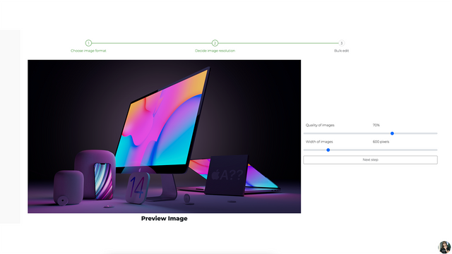The image size is (452, 254).
Task: Set width slider track to its maximum end
Action: (x=436, y=150)
